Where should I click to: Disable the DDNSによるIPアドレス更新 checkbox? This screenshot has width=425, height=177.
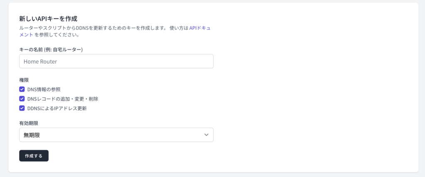[22, 108]
